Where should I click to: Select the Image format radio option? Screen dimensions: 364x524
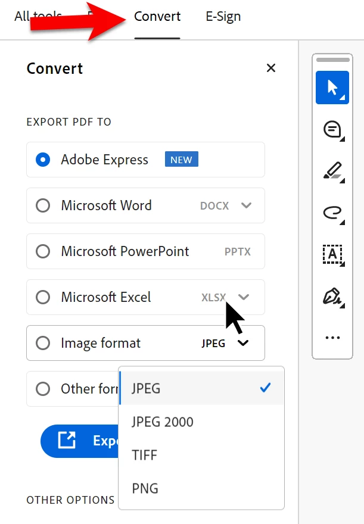pyautogui.click(x=43, y=343)
